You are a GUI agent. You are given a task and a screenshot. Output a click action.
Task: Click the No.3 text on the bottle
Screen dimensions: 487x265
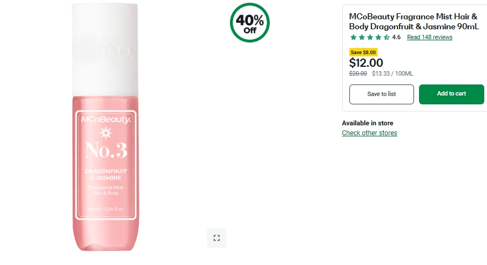(x=105, y=151)
